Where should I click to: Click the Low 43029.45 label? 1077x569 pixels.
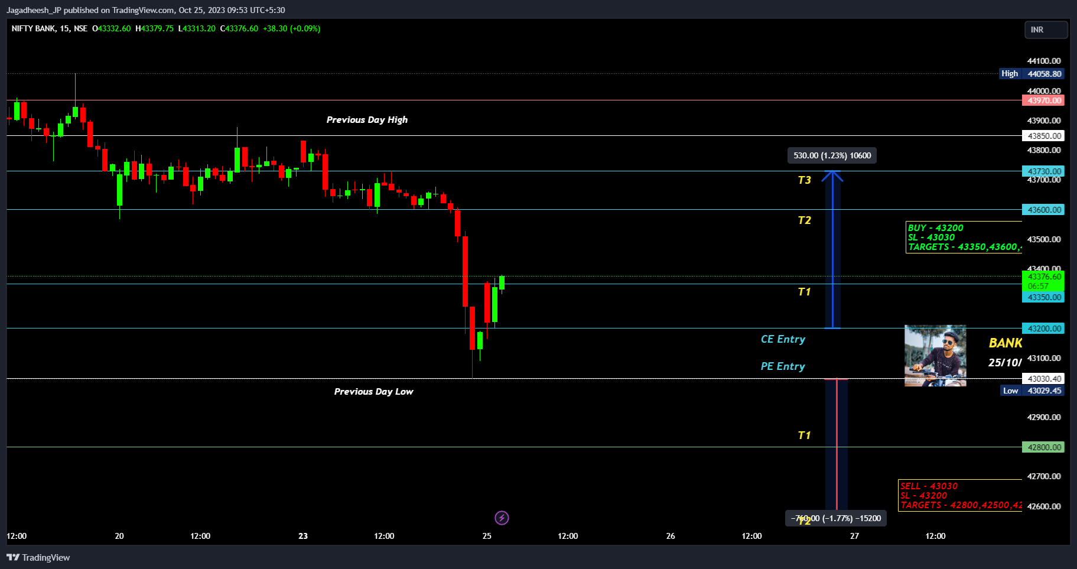1032,391
